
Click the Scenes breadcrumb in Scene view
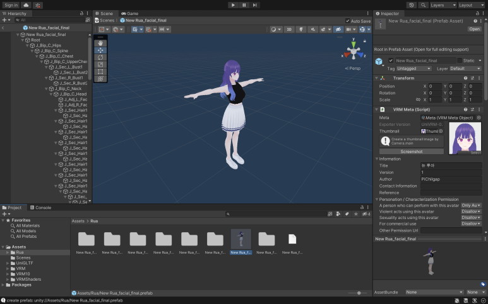point(105,20)
